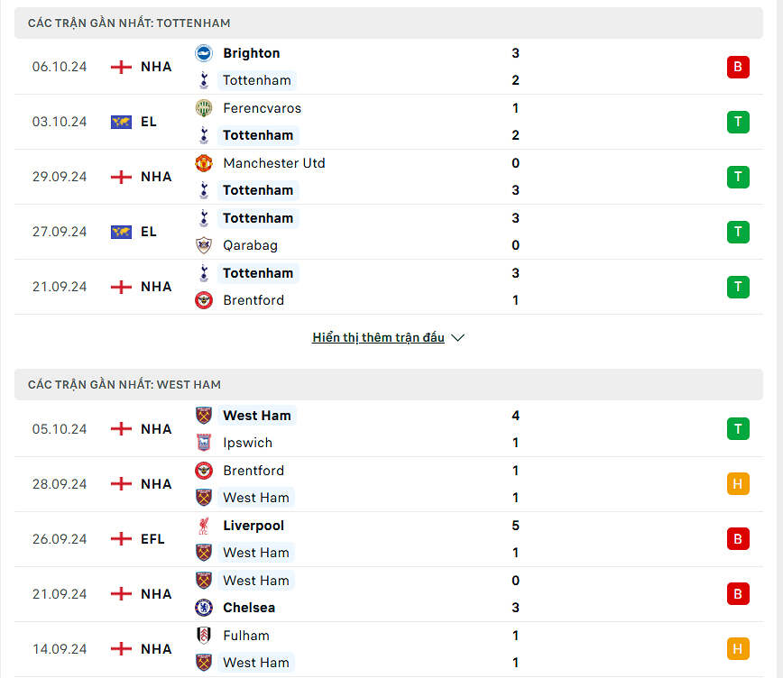Click the red B badge for Chelsea match

738,594
